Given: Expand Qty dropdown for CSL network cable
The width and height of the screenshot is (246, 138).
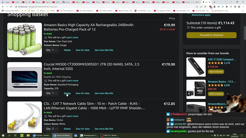Looking at the screenshot, I should point(52,129).
